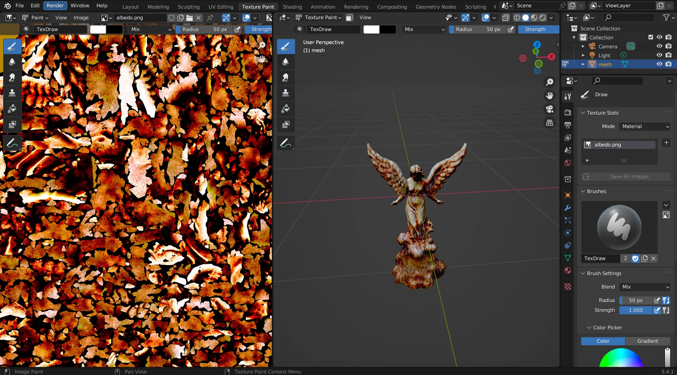
Task: Click the Save All Images button
Action: pos(626,177)
